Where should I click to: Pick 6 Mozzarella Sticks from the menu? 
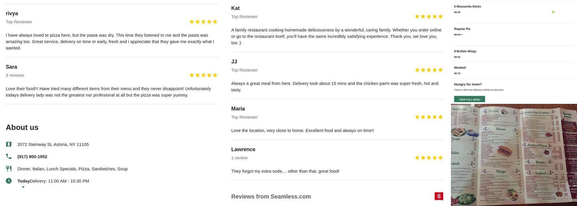click(467, 7)
